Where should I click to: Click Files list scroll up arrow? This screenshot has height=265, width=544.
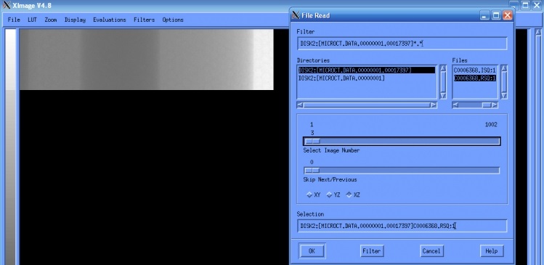(504, 68)
